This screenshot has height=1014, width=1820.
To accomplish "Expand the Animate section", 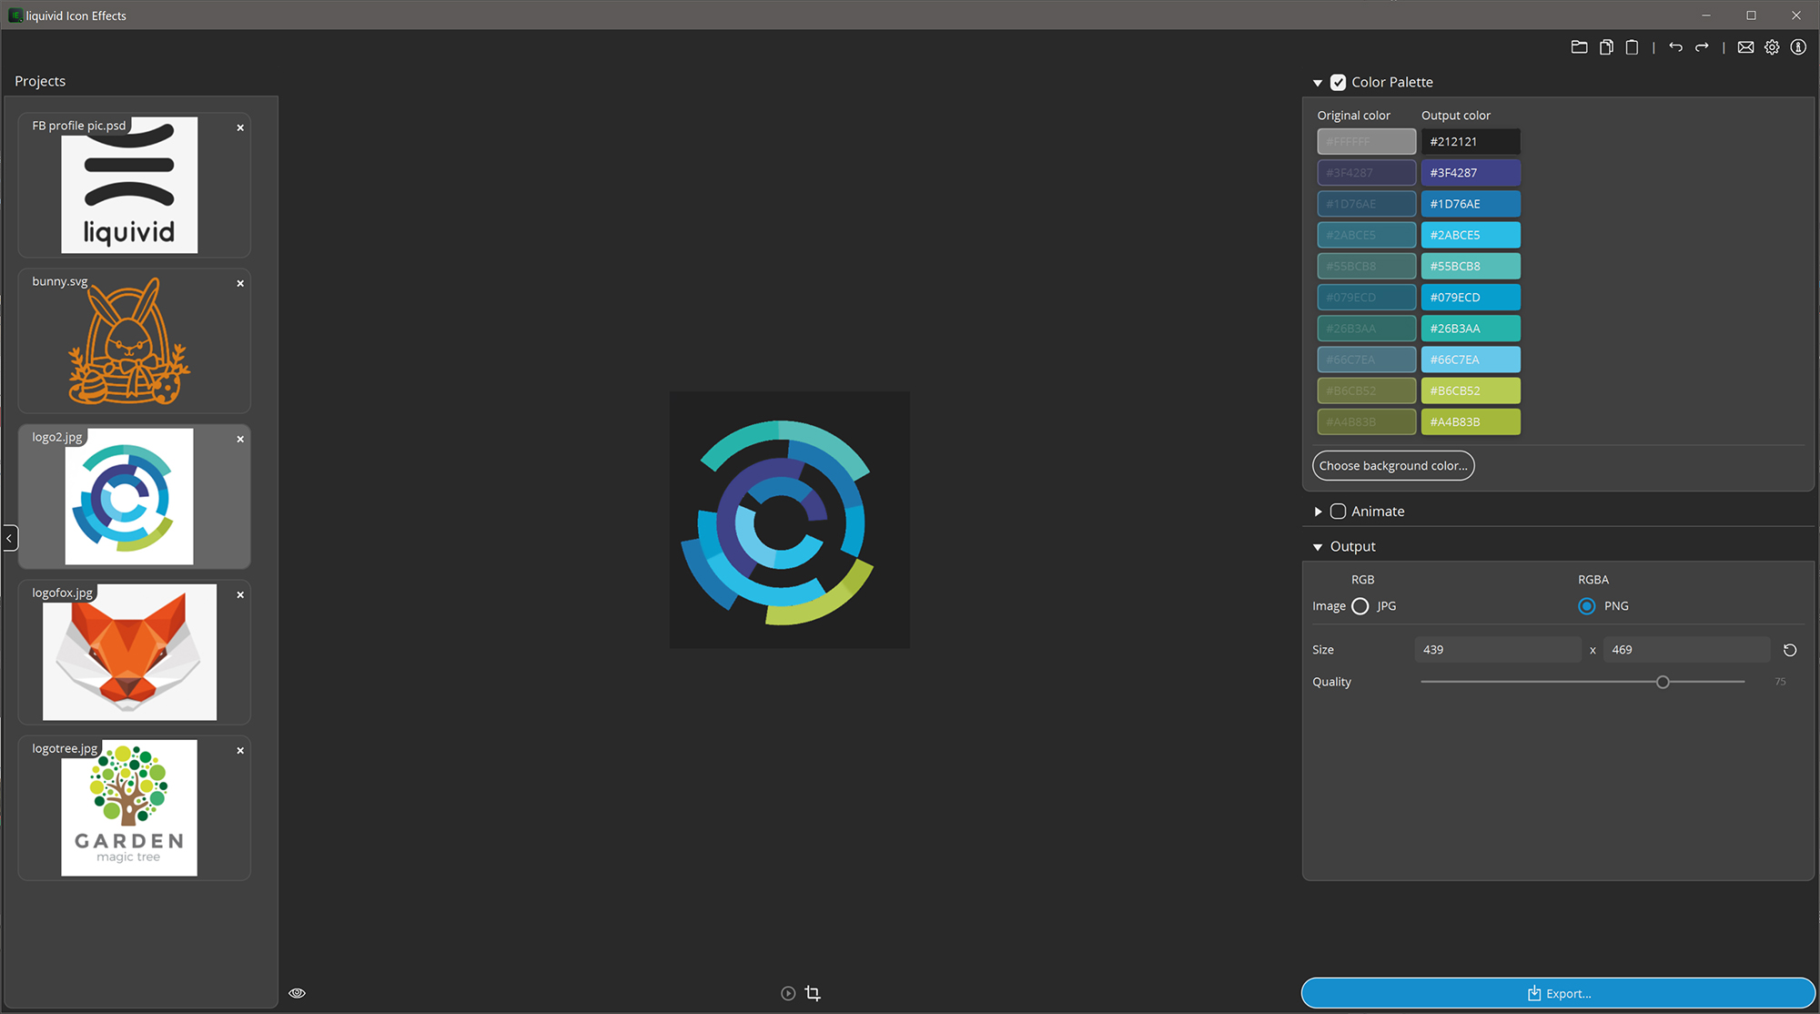I will (1319, 511).
